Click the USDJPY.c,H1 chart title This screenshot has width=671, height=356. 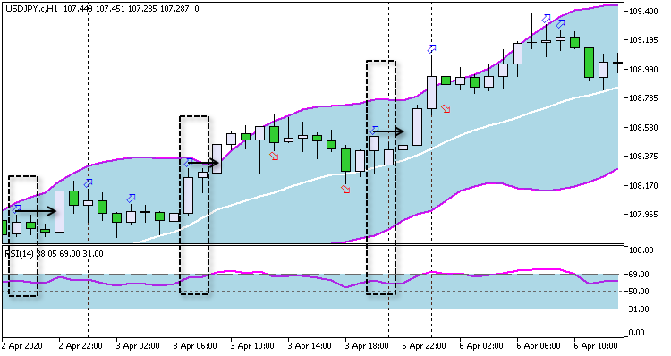(31, 9)
